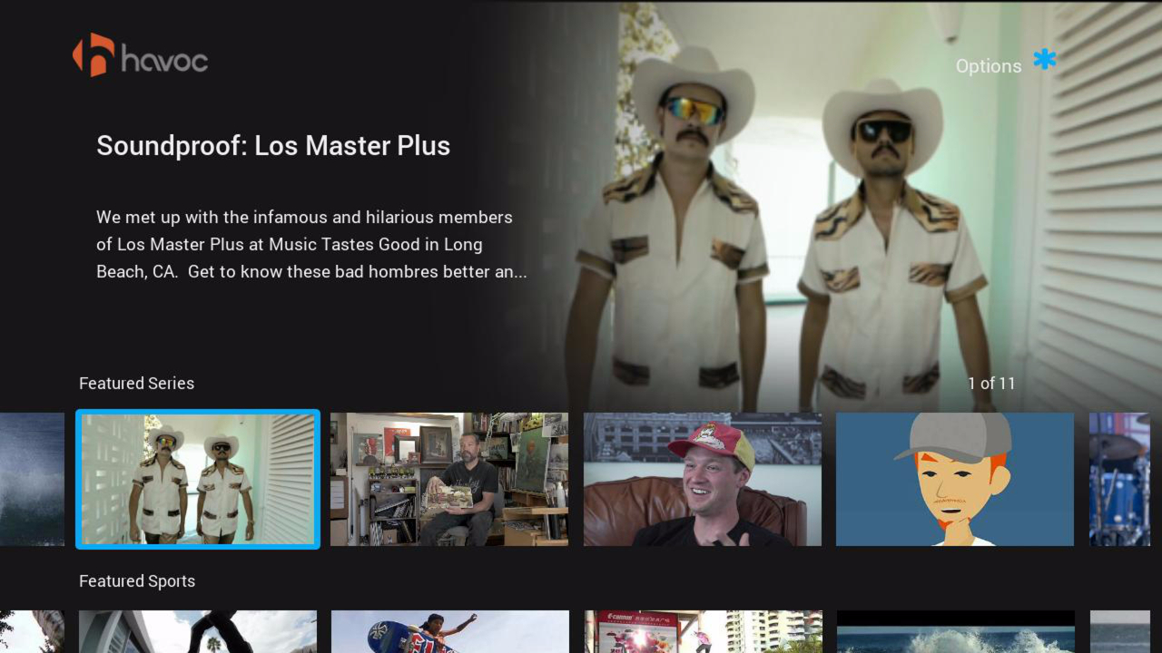Select the handrail skating thumbnail in Featured Sports
The image size is (1162, 653).
197,632
